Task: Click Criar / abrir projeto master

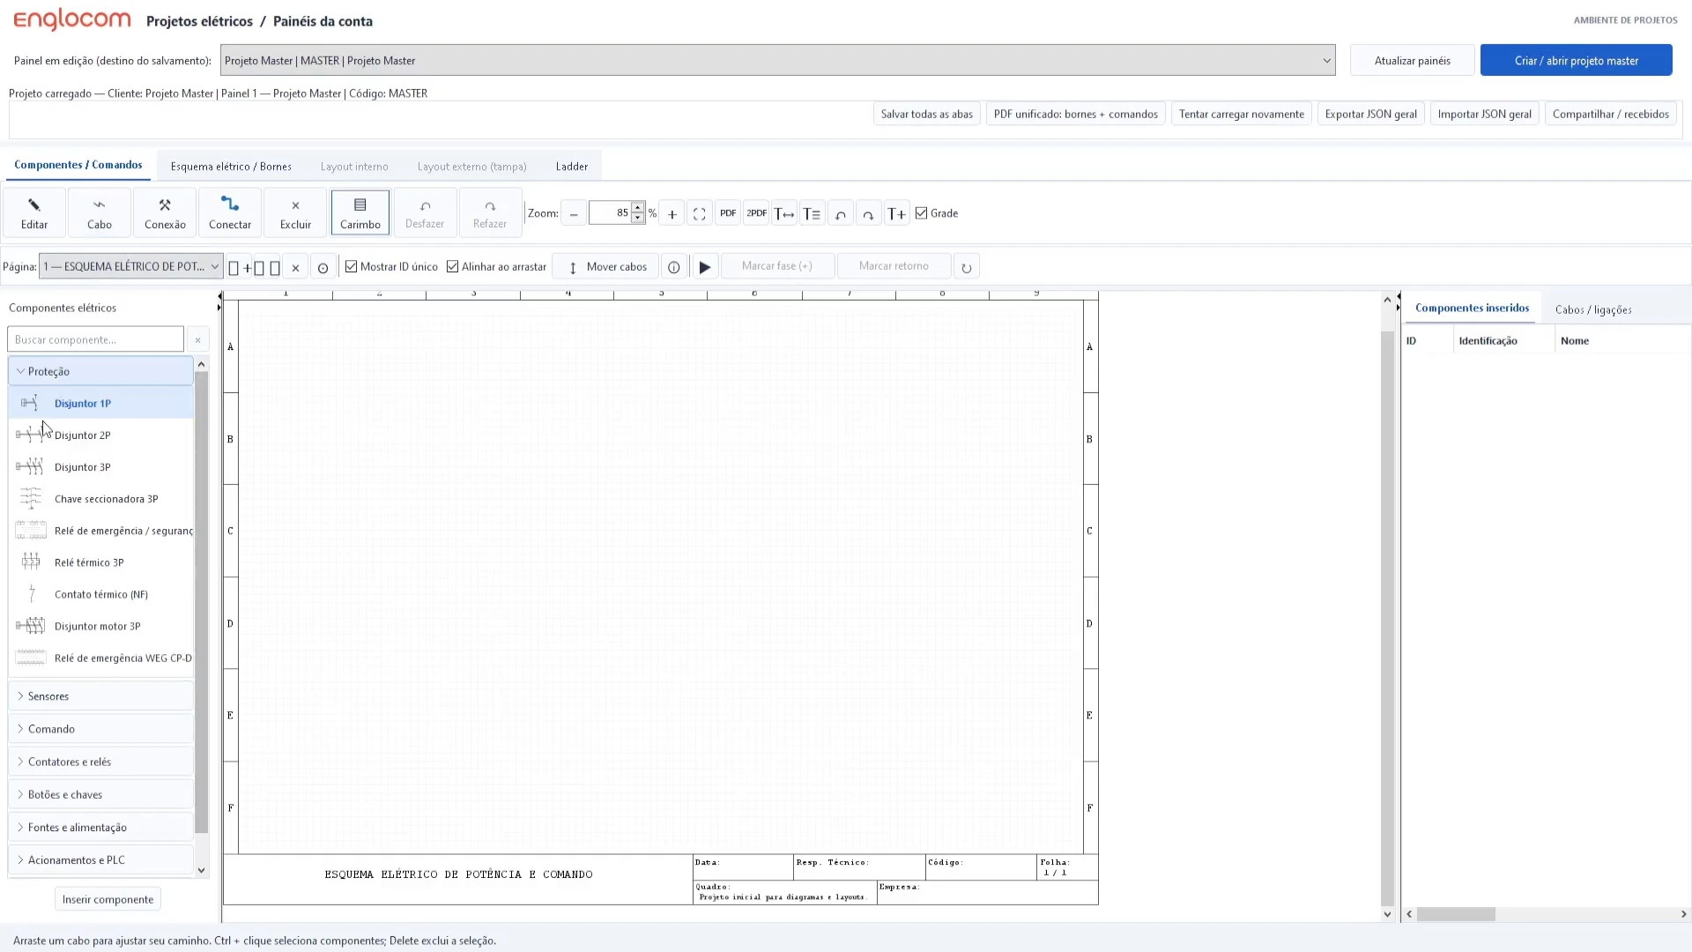Action: pos(1577,61)
